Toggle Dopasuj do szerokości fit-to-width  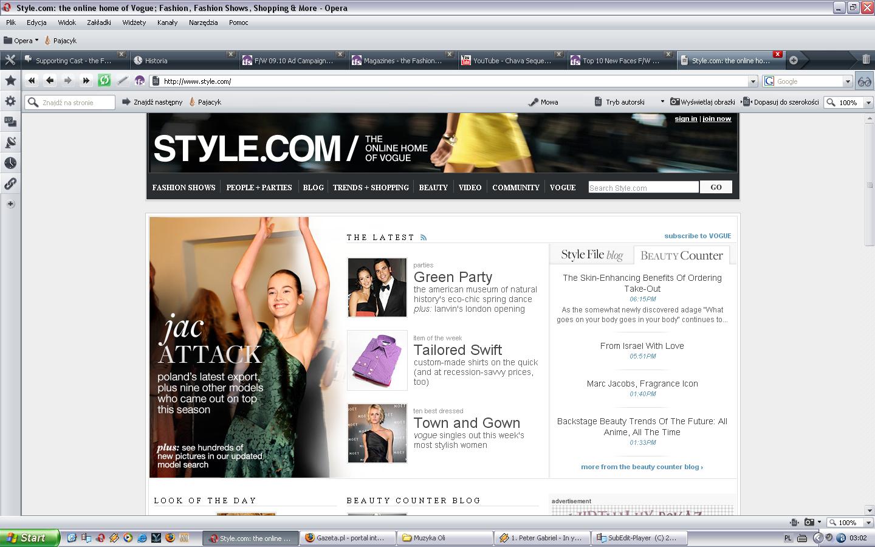781,102
